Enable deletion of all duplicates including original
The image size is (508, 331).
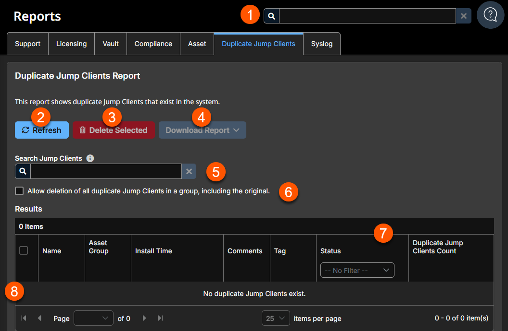pyautogui.click(x=19, y=191)
